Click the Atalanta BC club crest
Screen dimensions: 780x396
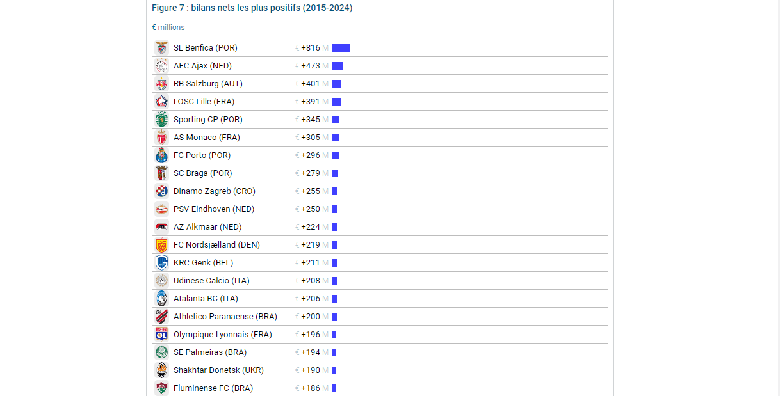pos(161,299)
